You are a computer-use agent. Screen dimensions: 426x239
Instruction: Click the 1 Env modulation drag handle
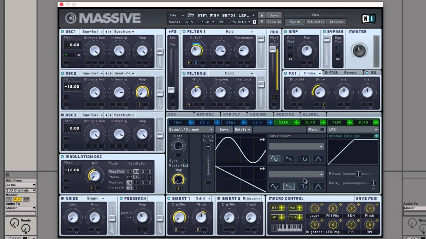point(191,122)
